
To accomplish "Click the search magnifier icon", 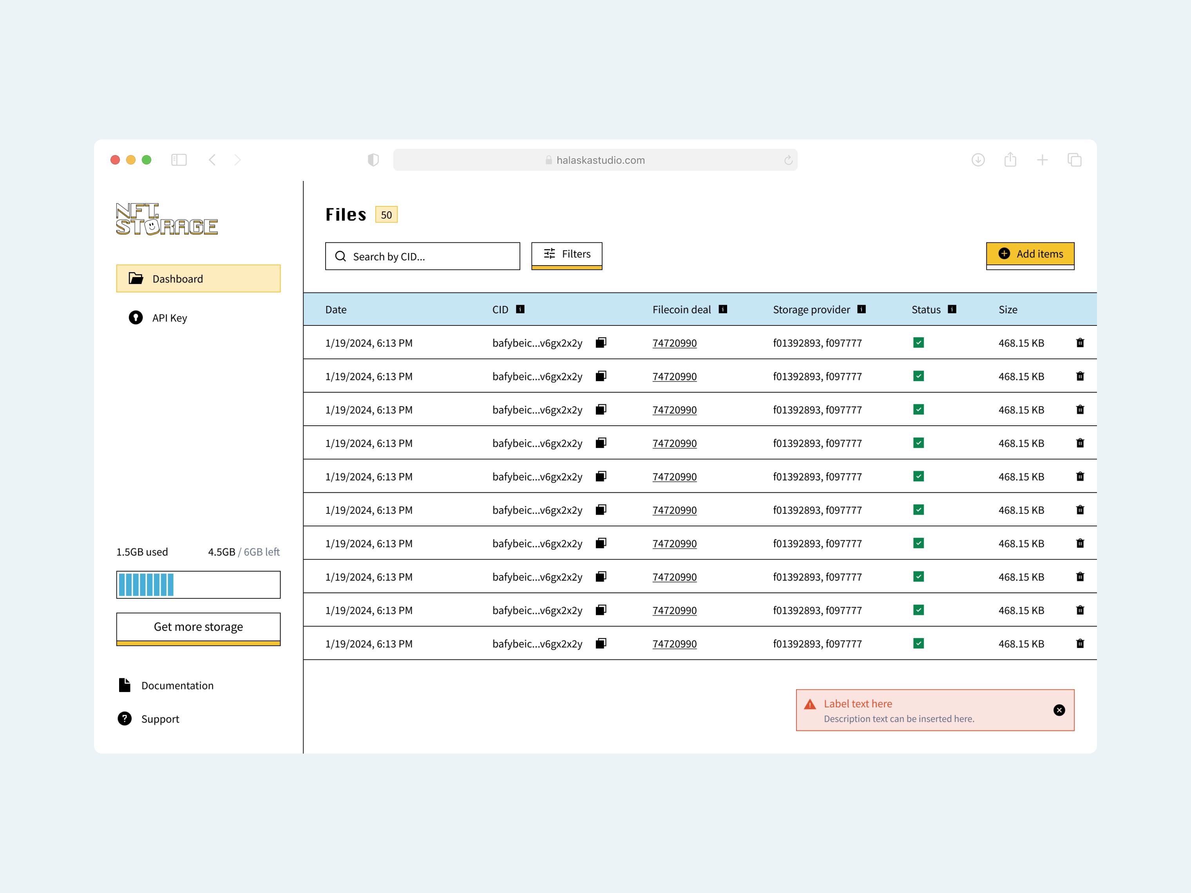I will point(341,256).
